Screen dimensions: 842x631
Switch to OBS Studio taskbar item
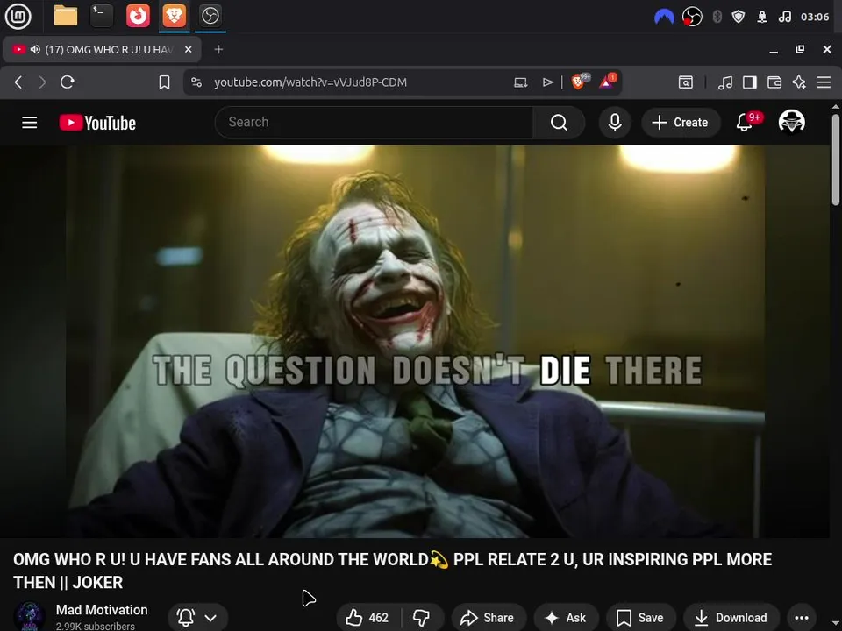tap(210, 16)
